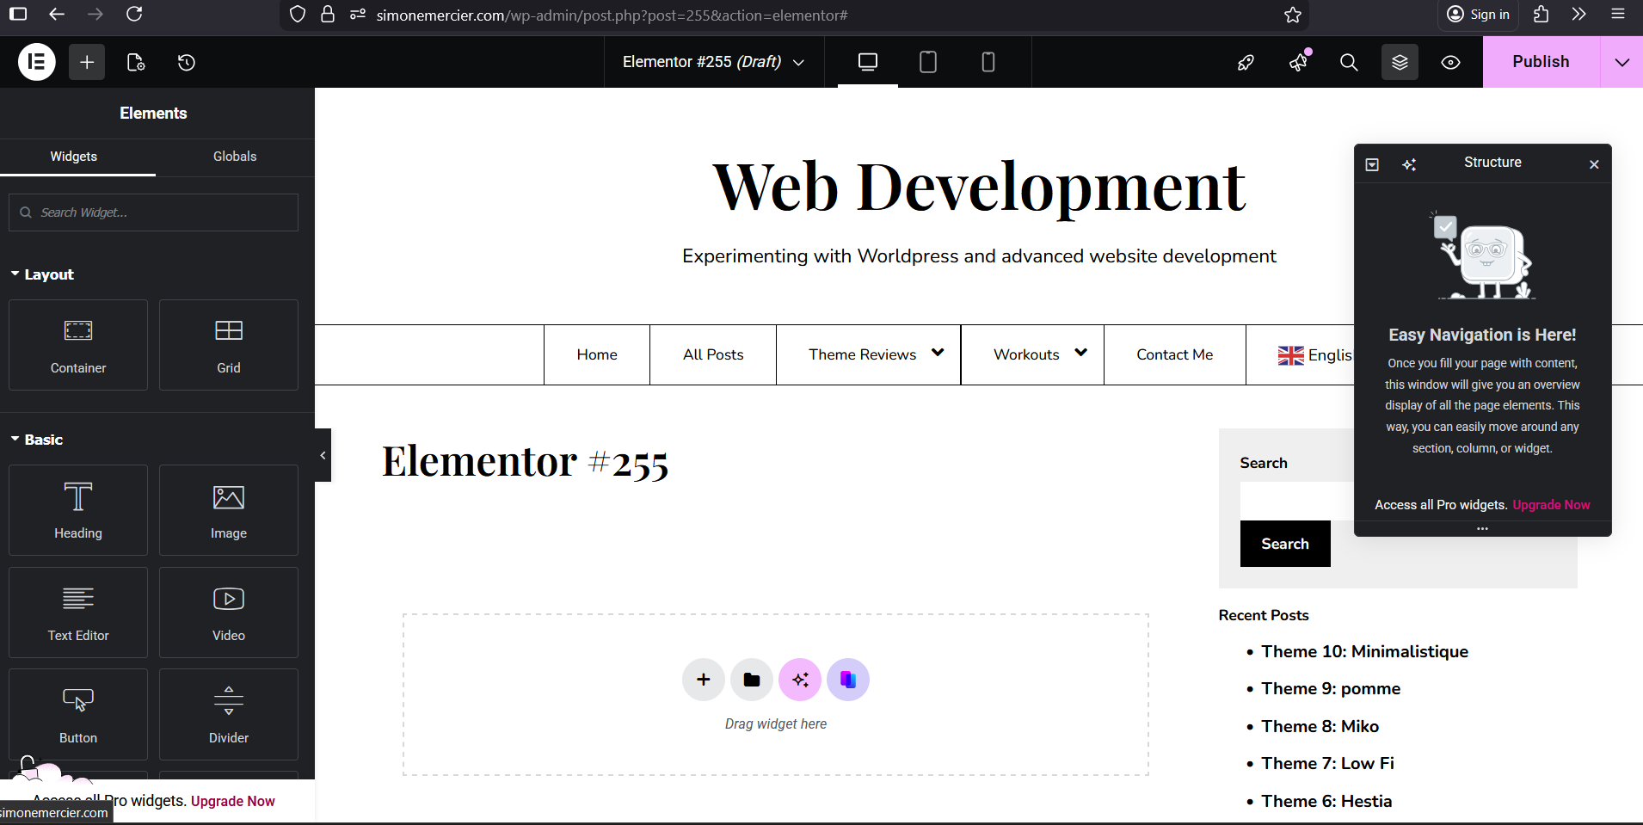
Task: Open the History clock icon
Action: click(187, 62)
